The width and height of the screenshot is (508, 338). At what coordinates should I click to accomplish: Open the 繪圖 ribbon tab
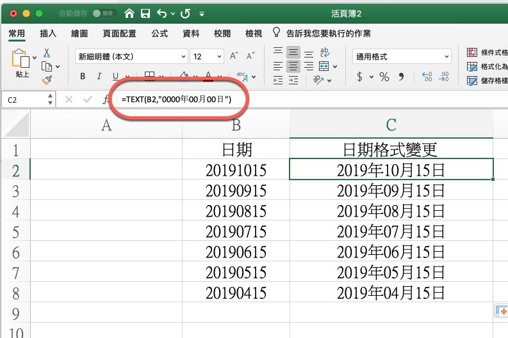tap(79, 33)
